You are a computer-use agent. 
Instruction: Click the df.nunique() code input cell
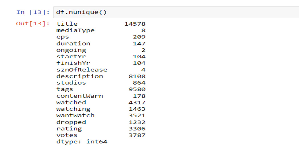click(x=171, y=12)
